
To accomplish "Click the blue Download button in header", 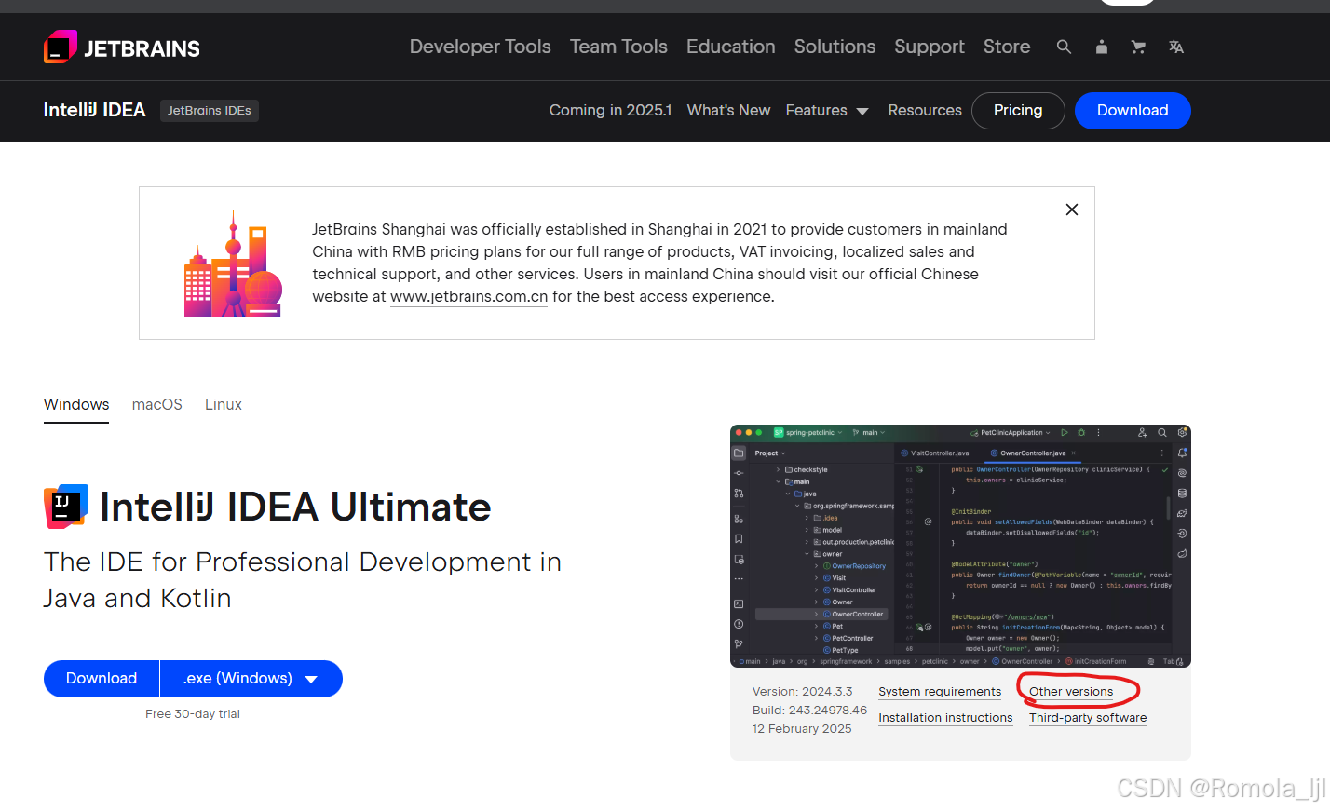I will tap(1133, 110).
